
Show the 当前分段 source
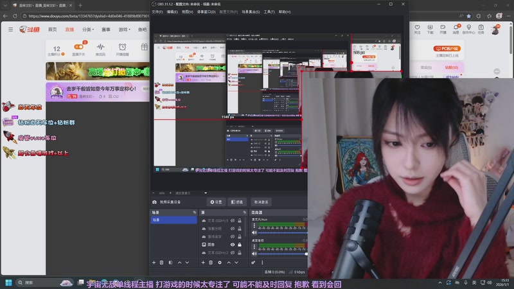point(233,229)
